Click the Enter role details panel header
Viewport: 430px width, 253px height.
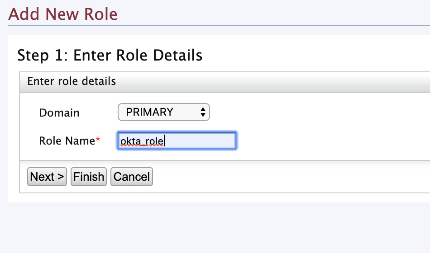[x=72, y=81]
